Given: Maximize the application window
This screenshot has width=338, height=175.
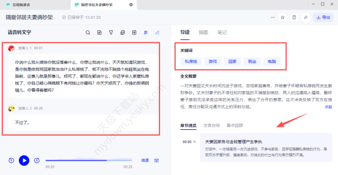Looking at the screenshot, I should [323, 4].
